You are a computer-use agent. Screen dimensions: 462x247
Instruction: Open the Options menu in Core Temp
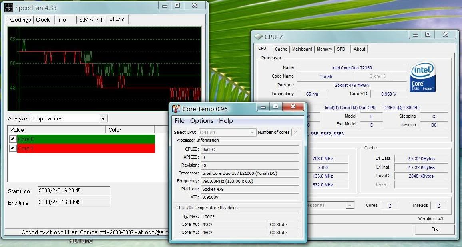click(201, 120)
